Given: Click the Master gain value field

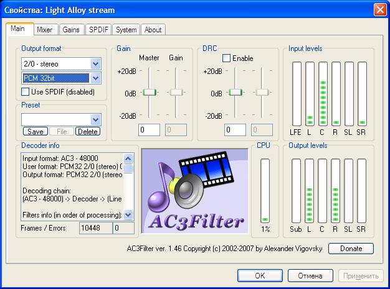Looking at the screenshot, I should (x=149, y=130).
